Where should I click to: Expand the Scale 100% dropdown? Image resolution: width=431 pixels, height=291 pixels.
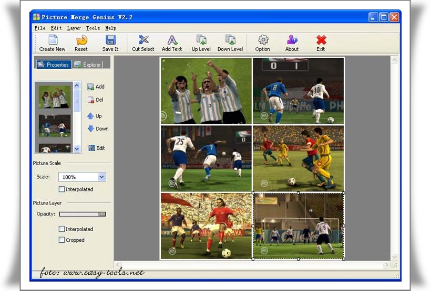tap(101, 177)
